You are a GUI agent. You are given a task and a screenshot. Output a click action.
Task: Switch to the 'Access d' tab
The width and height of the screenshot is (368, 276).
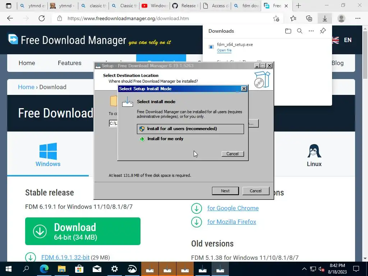[x=216, y=6]
